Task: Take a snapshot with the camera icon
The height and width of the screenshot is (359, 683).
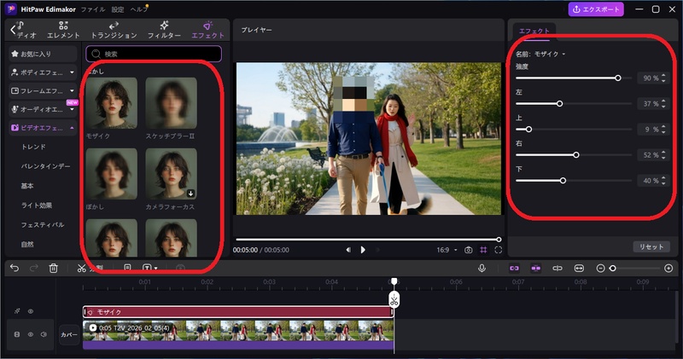Action: pos(468,250)
